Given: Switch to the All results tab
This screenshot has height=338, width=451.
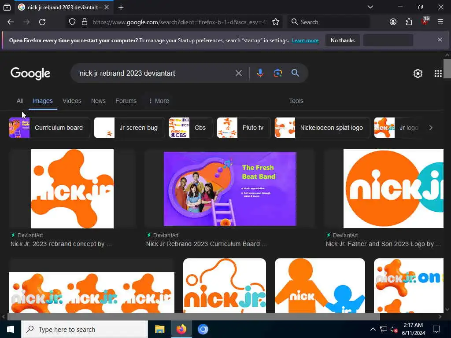Looking at the screenshot, I should pos(20,101).
